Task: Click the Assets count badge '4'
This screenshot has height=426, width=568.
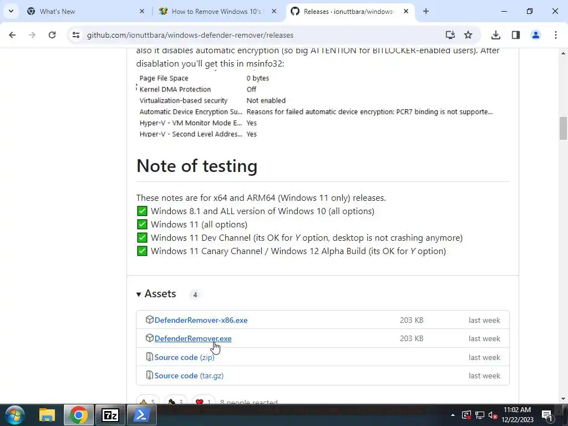Action: 195,295
